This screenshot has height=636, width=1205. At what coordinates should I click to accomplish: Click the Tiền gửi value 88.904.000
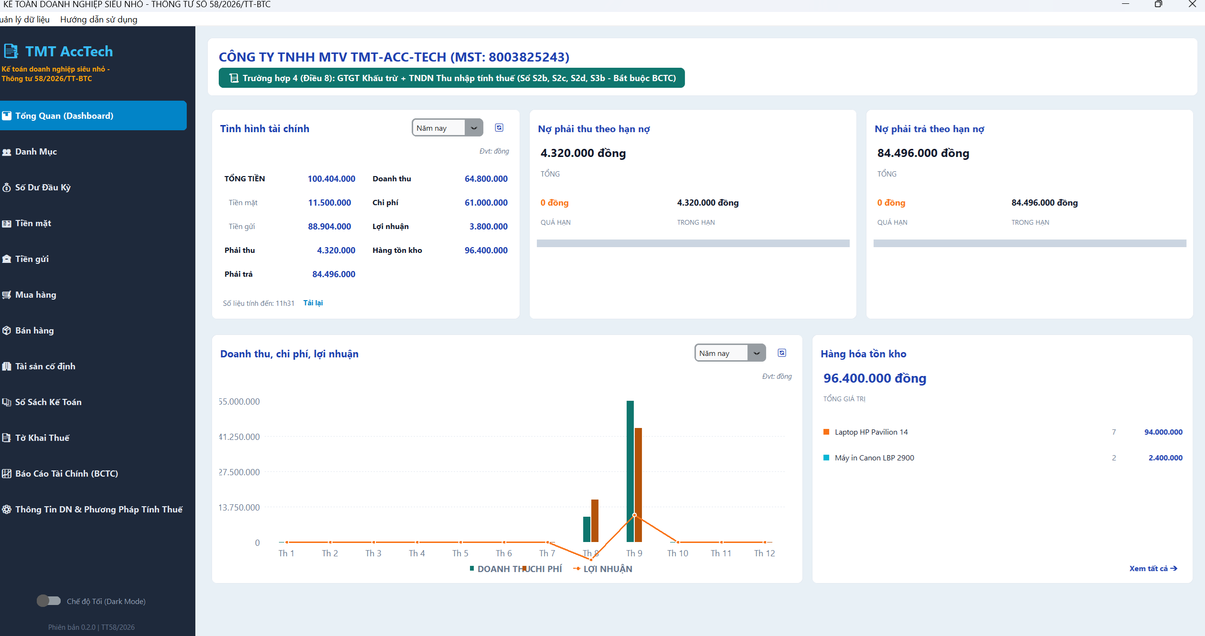click(330, 227)
